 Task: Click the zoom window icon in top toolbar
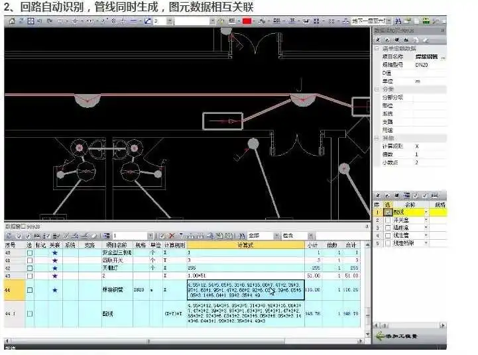click(x=30, y=21)
